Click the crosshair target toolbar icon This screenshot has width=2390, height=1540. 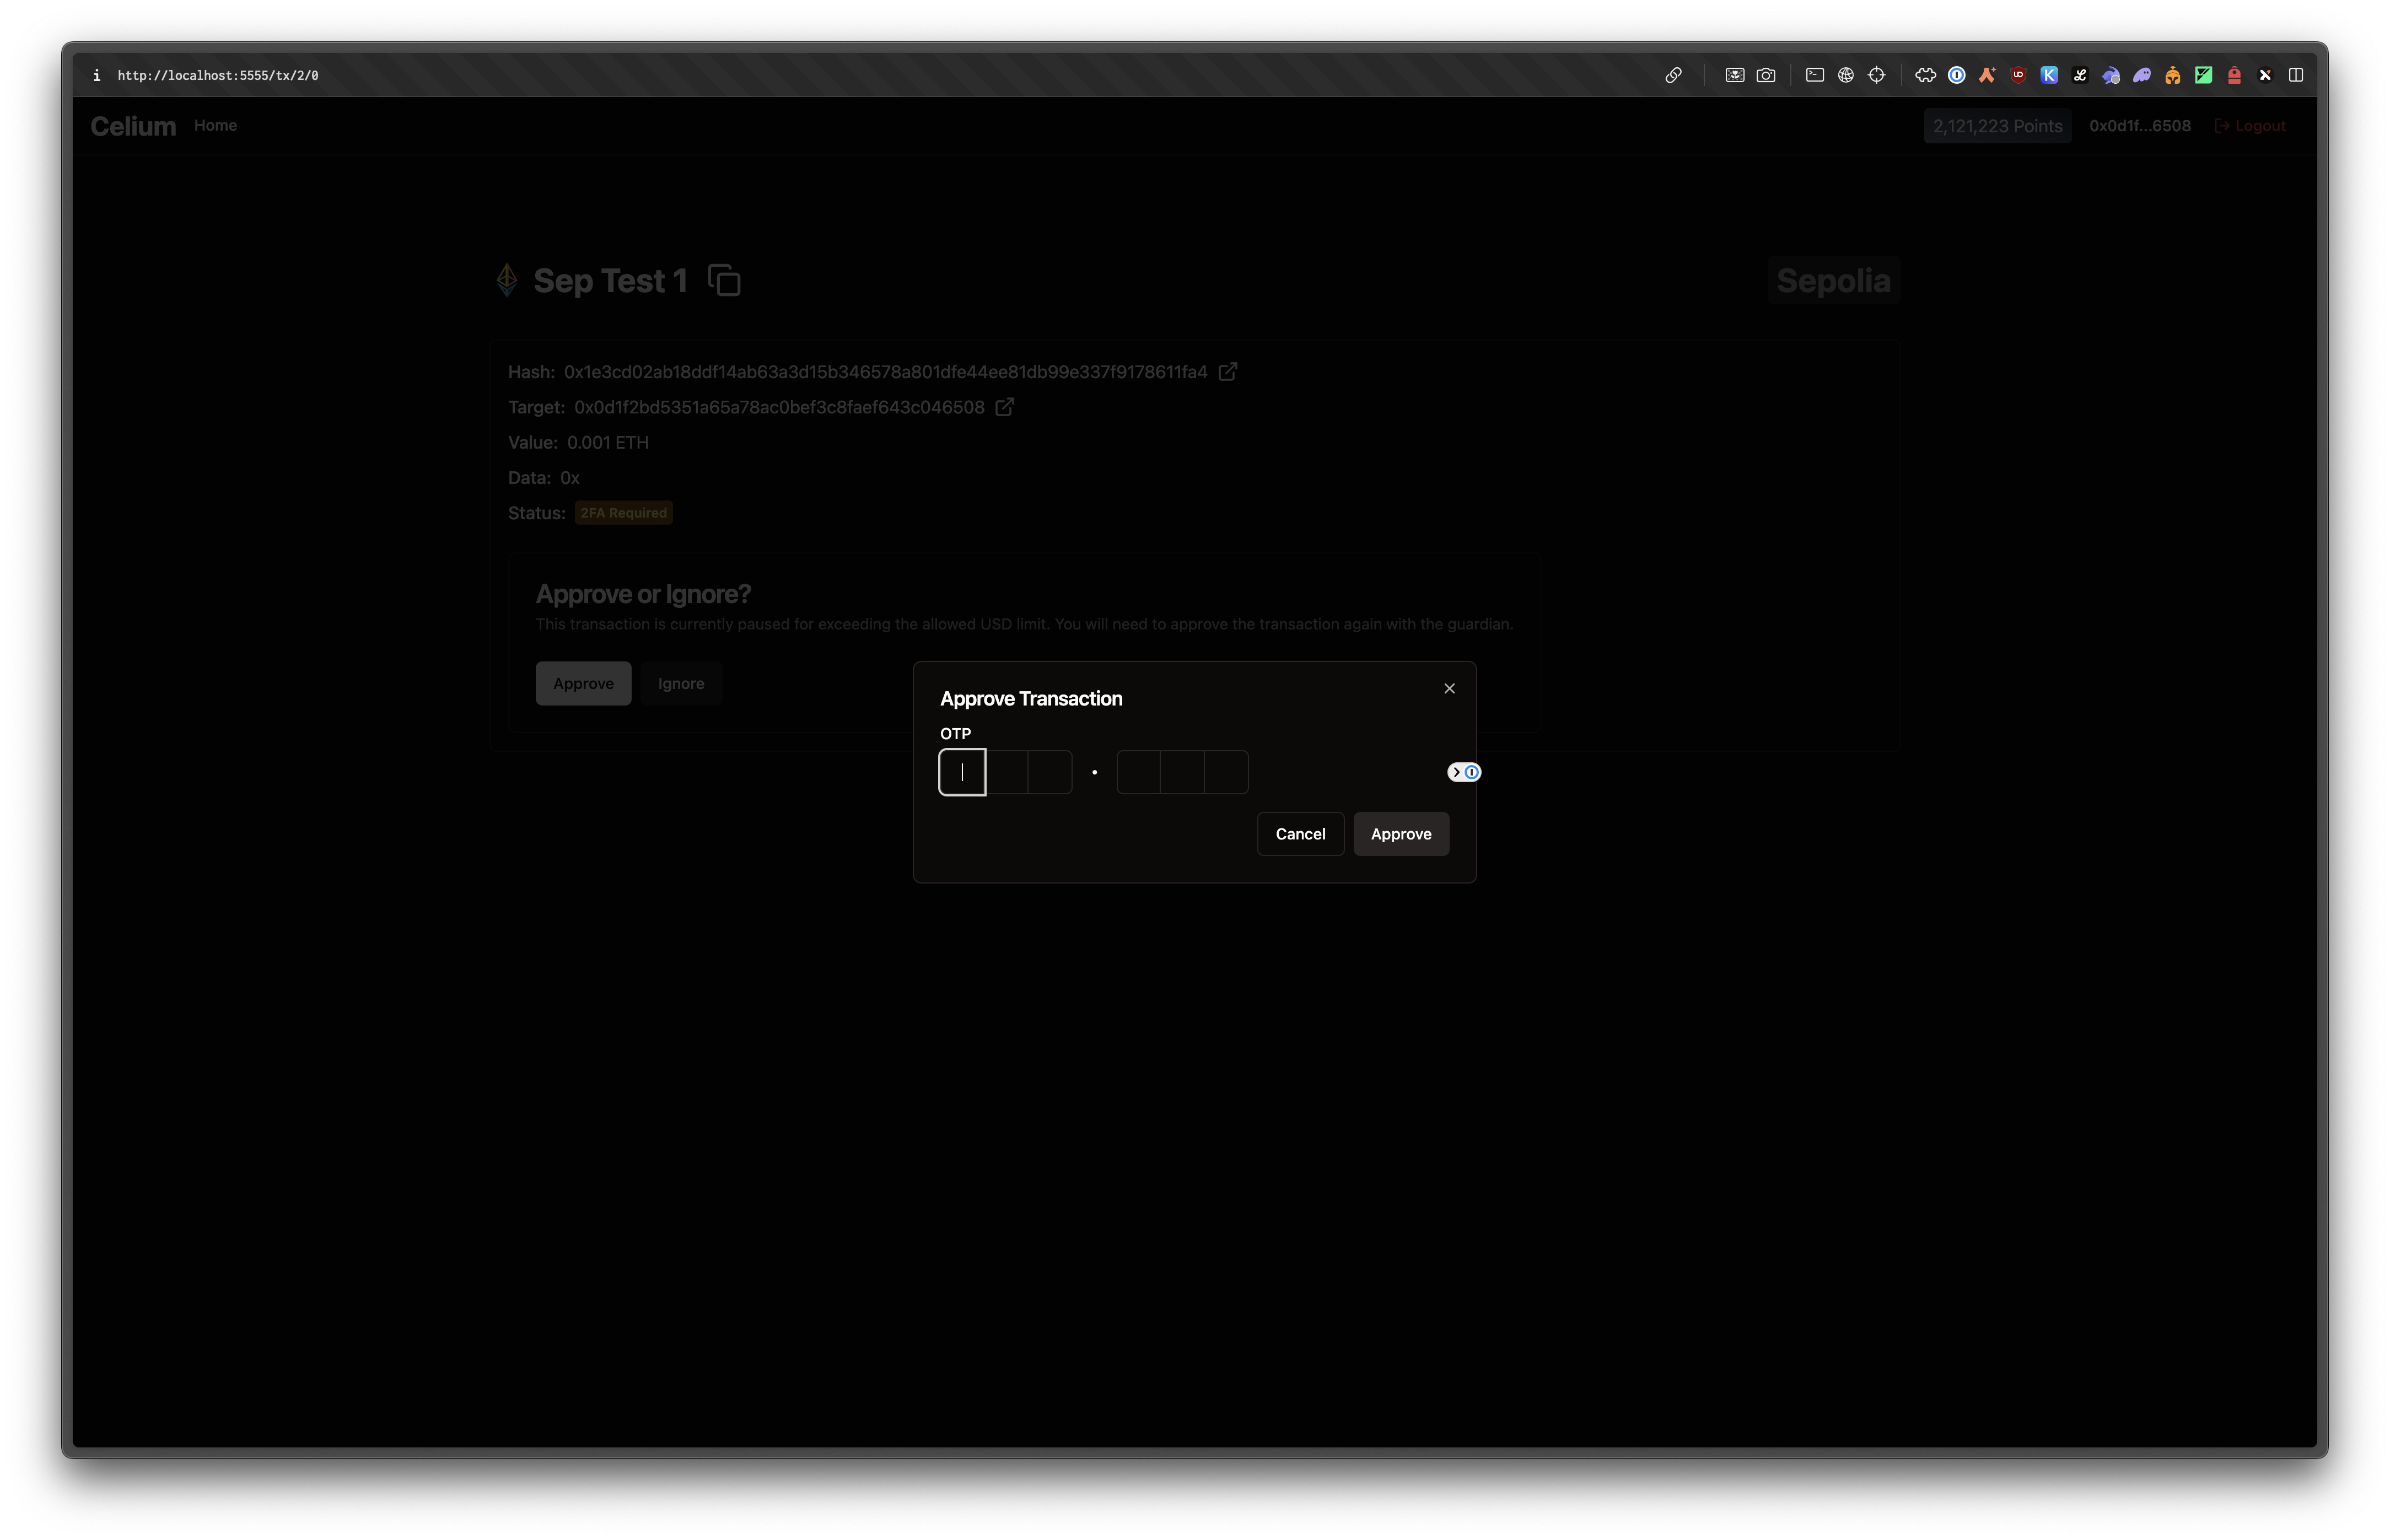(x=1877, y=75)
